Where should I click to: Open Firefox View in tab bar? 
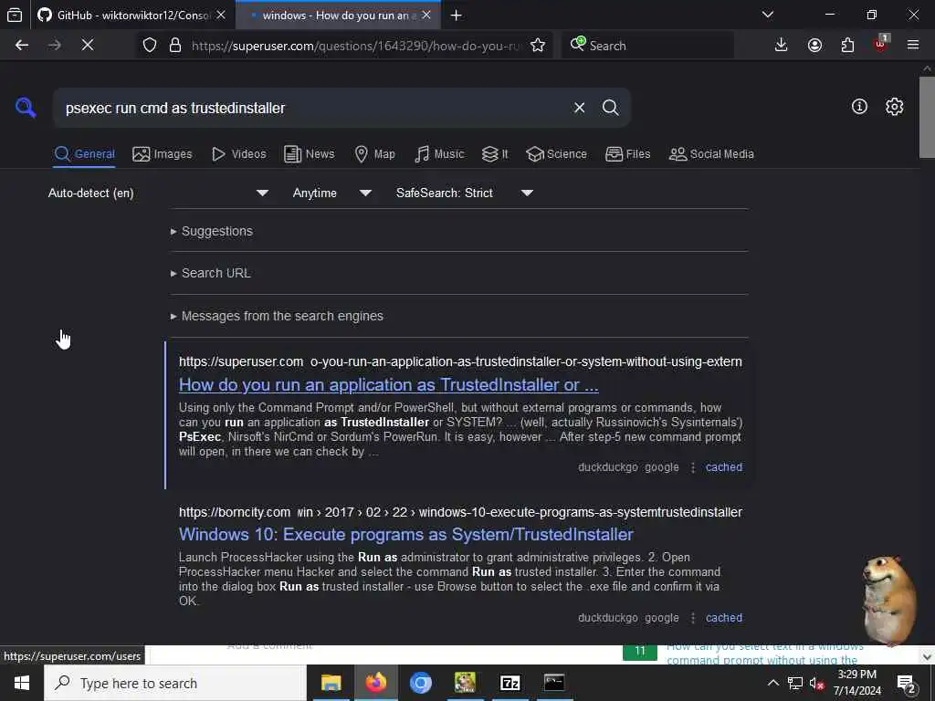(x=15, y=15)
